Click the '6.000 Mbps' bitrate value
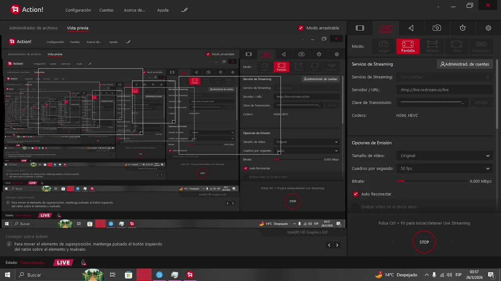 click(481, 181)
